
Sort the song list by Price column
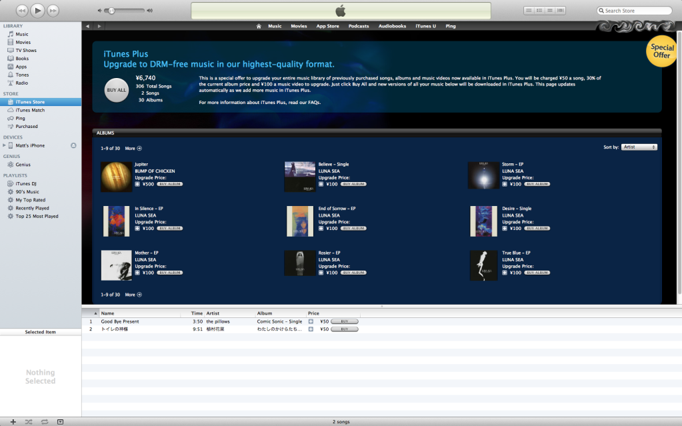coord(333,313)
